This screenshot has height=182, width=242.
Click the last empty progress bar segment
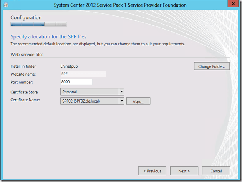(x=62, y=24)
